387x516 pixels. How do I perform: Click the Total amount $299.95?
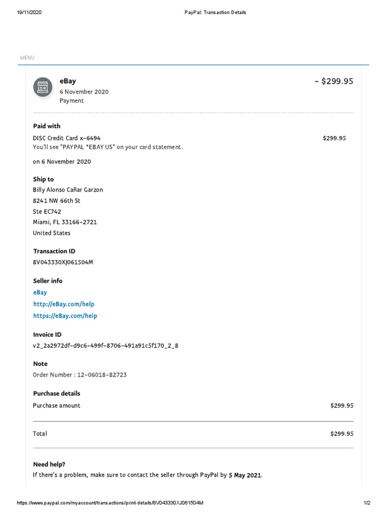[342, 434]
